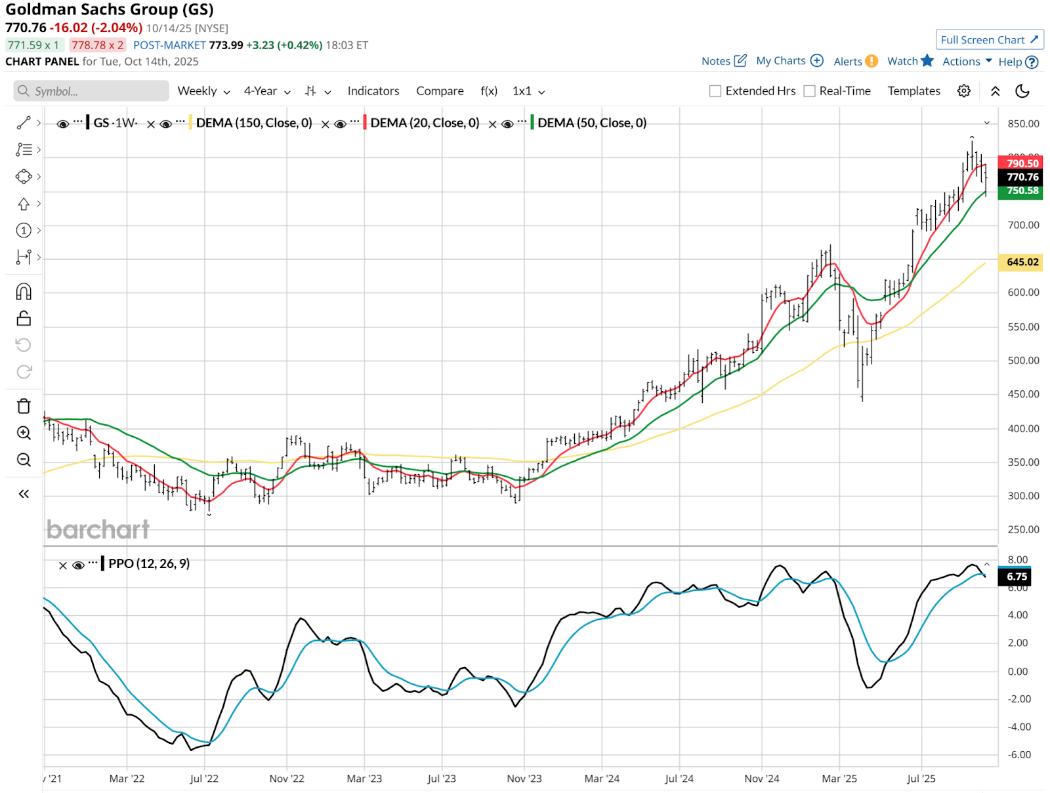Open the Indicators menu
This screenshot has width=1050, height=793.
(373, 91)
